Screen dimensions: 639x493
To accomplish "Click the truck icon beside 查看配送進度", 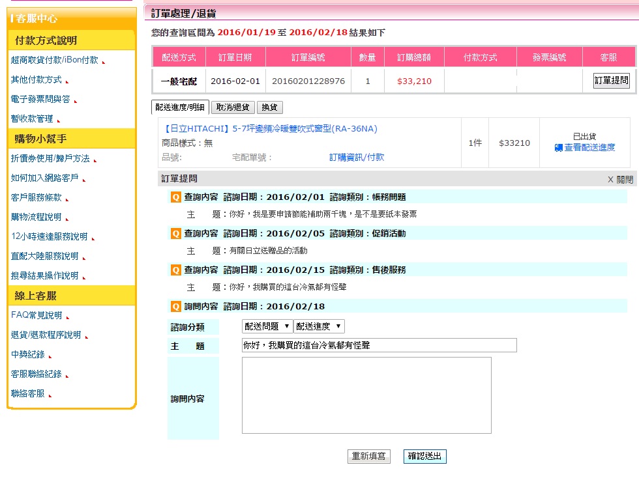I will (558, 148).
